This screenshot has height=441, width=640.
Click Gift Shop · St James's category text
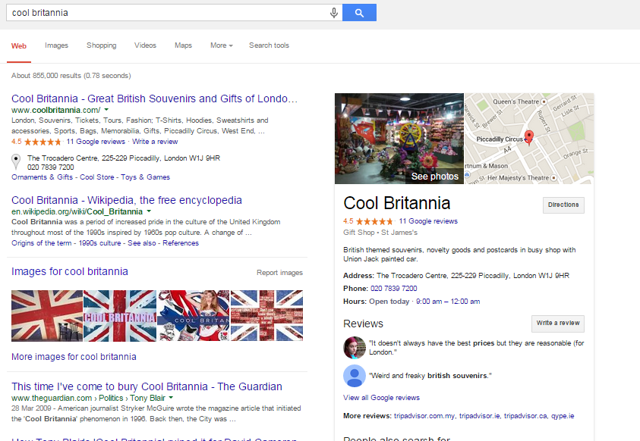380,233
